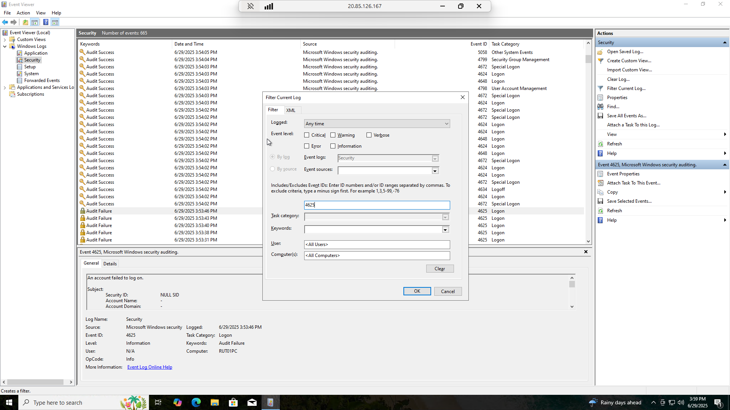
Task: Switch to the XML tab in filter dialog
Action: [291, 110]
